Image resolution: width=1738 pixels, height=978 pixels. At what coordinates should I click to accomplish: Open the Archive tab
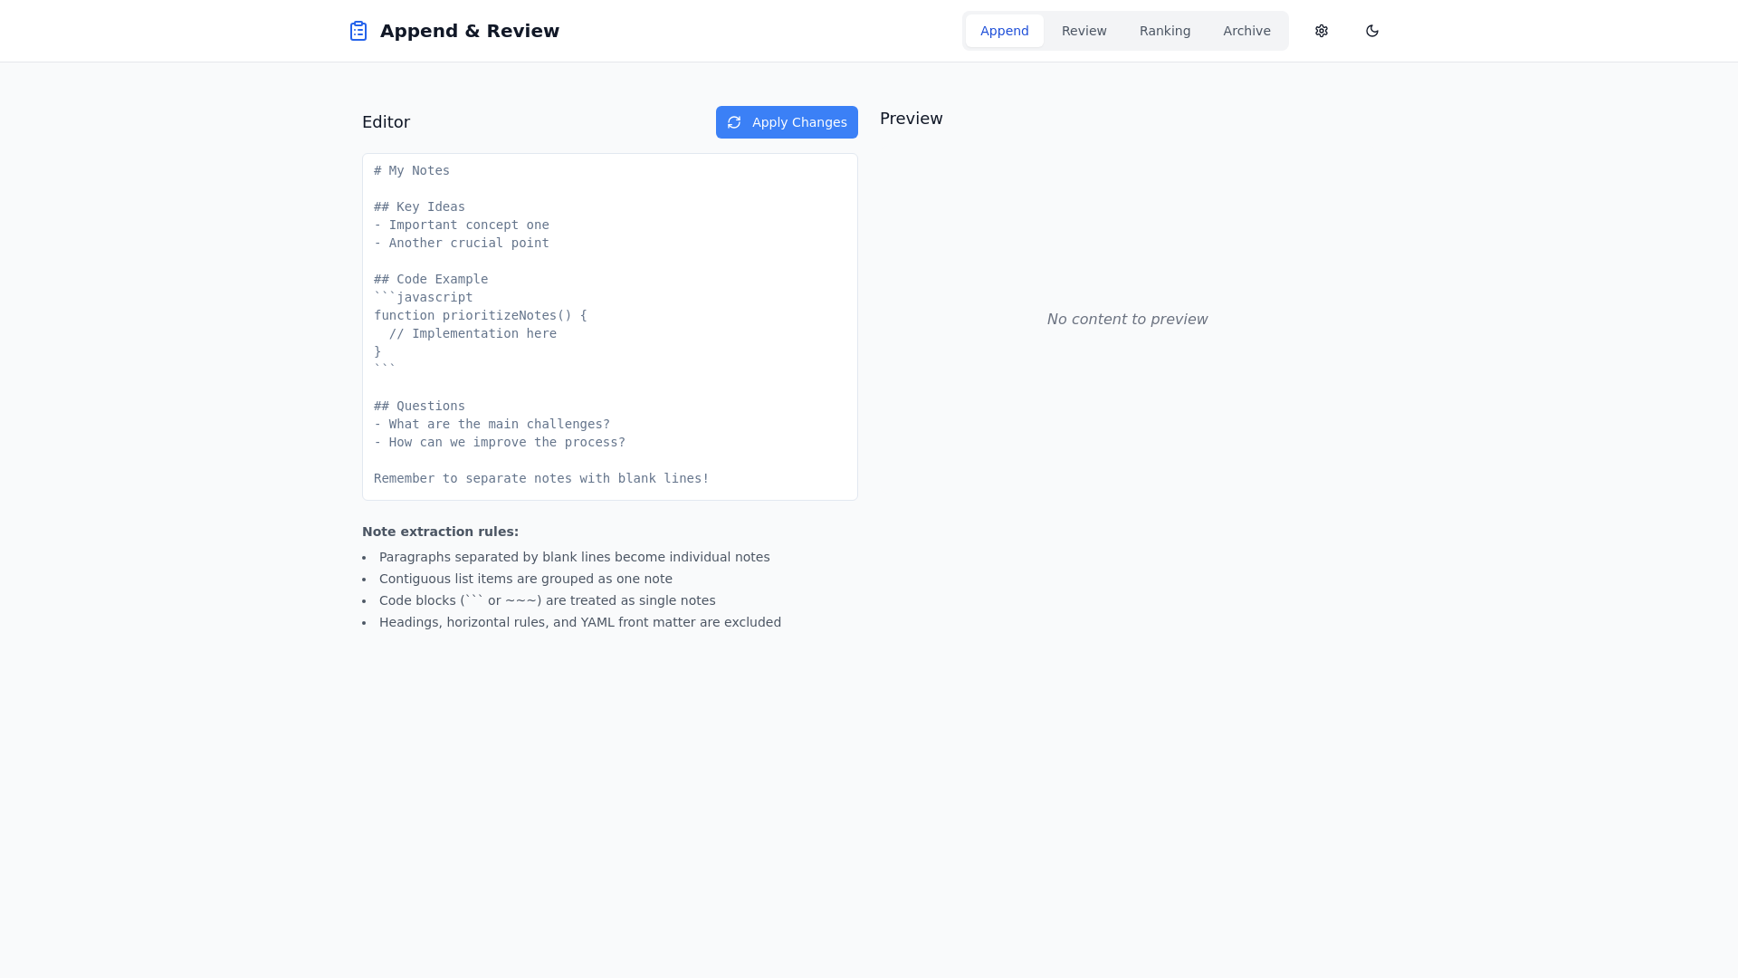coord(1246,31)
